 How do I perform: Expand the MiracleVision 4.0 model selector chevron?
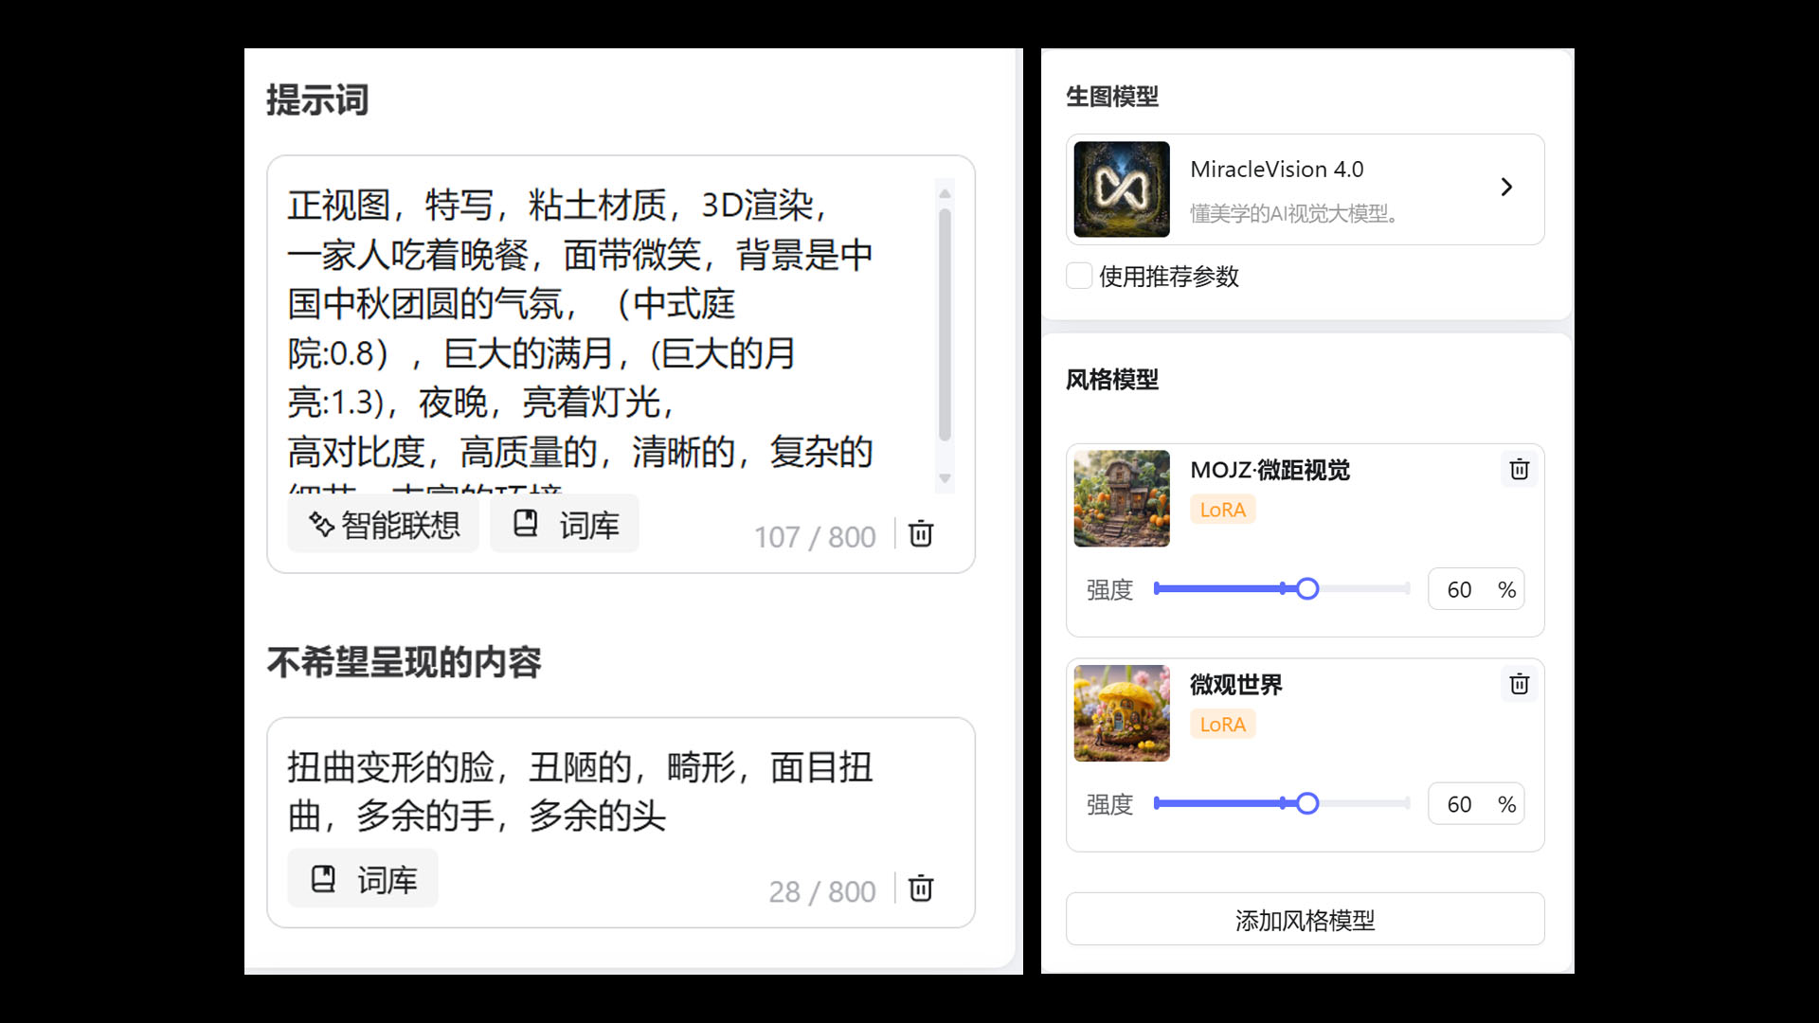point(1506,188)
